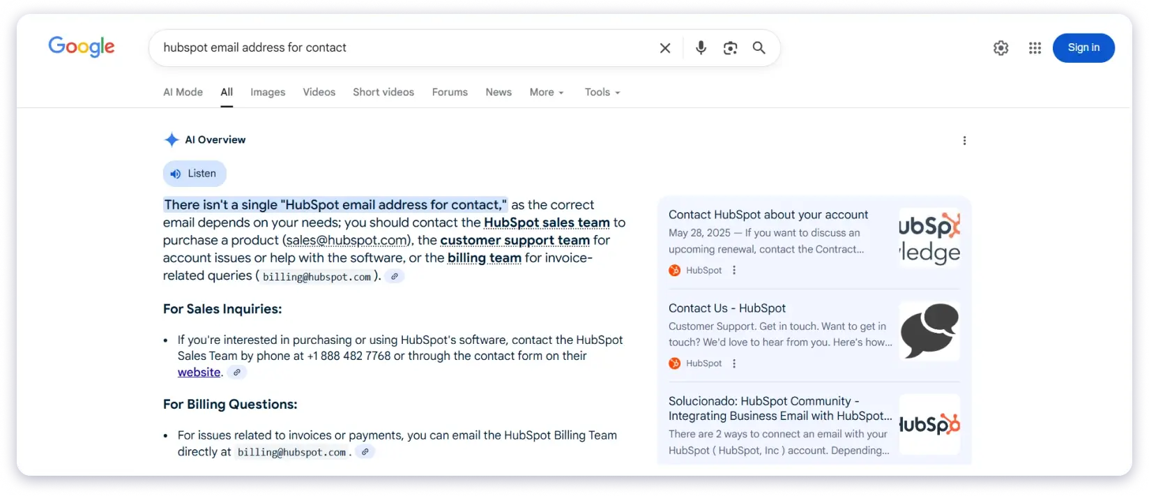The image size is (1149, 496).
Task: Open three-dot menu beside Contact Us HubSpot source
Action: coord(734,363)
